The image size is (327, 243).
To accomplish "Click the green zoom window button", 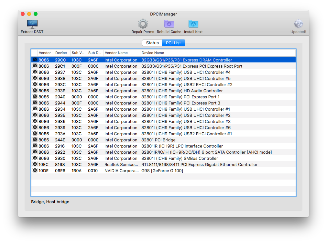I will [36, 14].
